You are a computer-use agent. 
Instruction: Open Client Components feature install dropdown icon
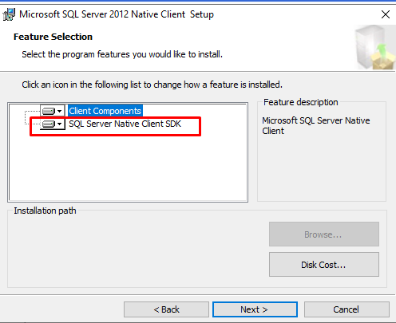[x=52, y=111]
